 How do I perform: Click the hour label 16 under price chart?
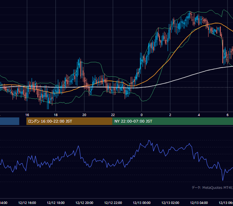[27, 115]
